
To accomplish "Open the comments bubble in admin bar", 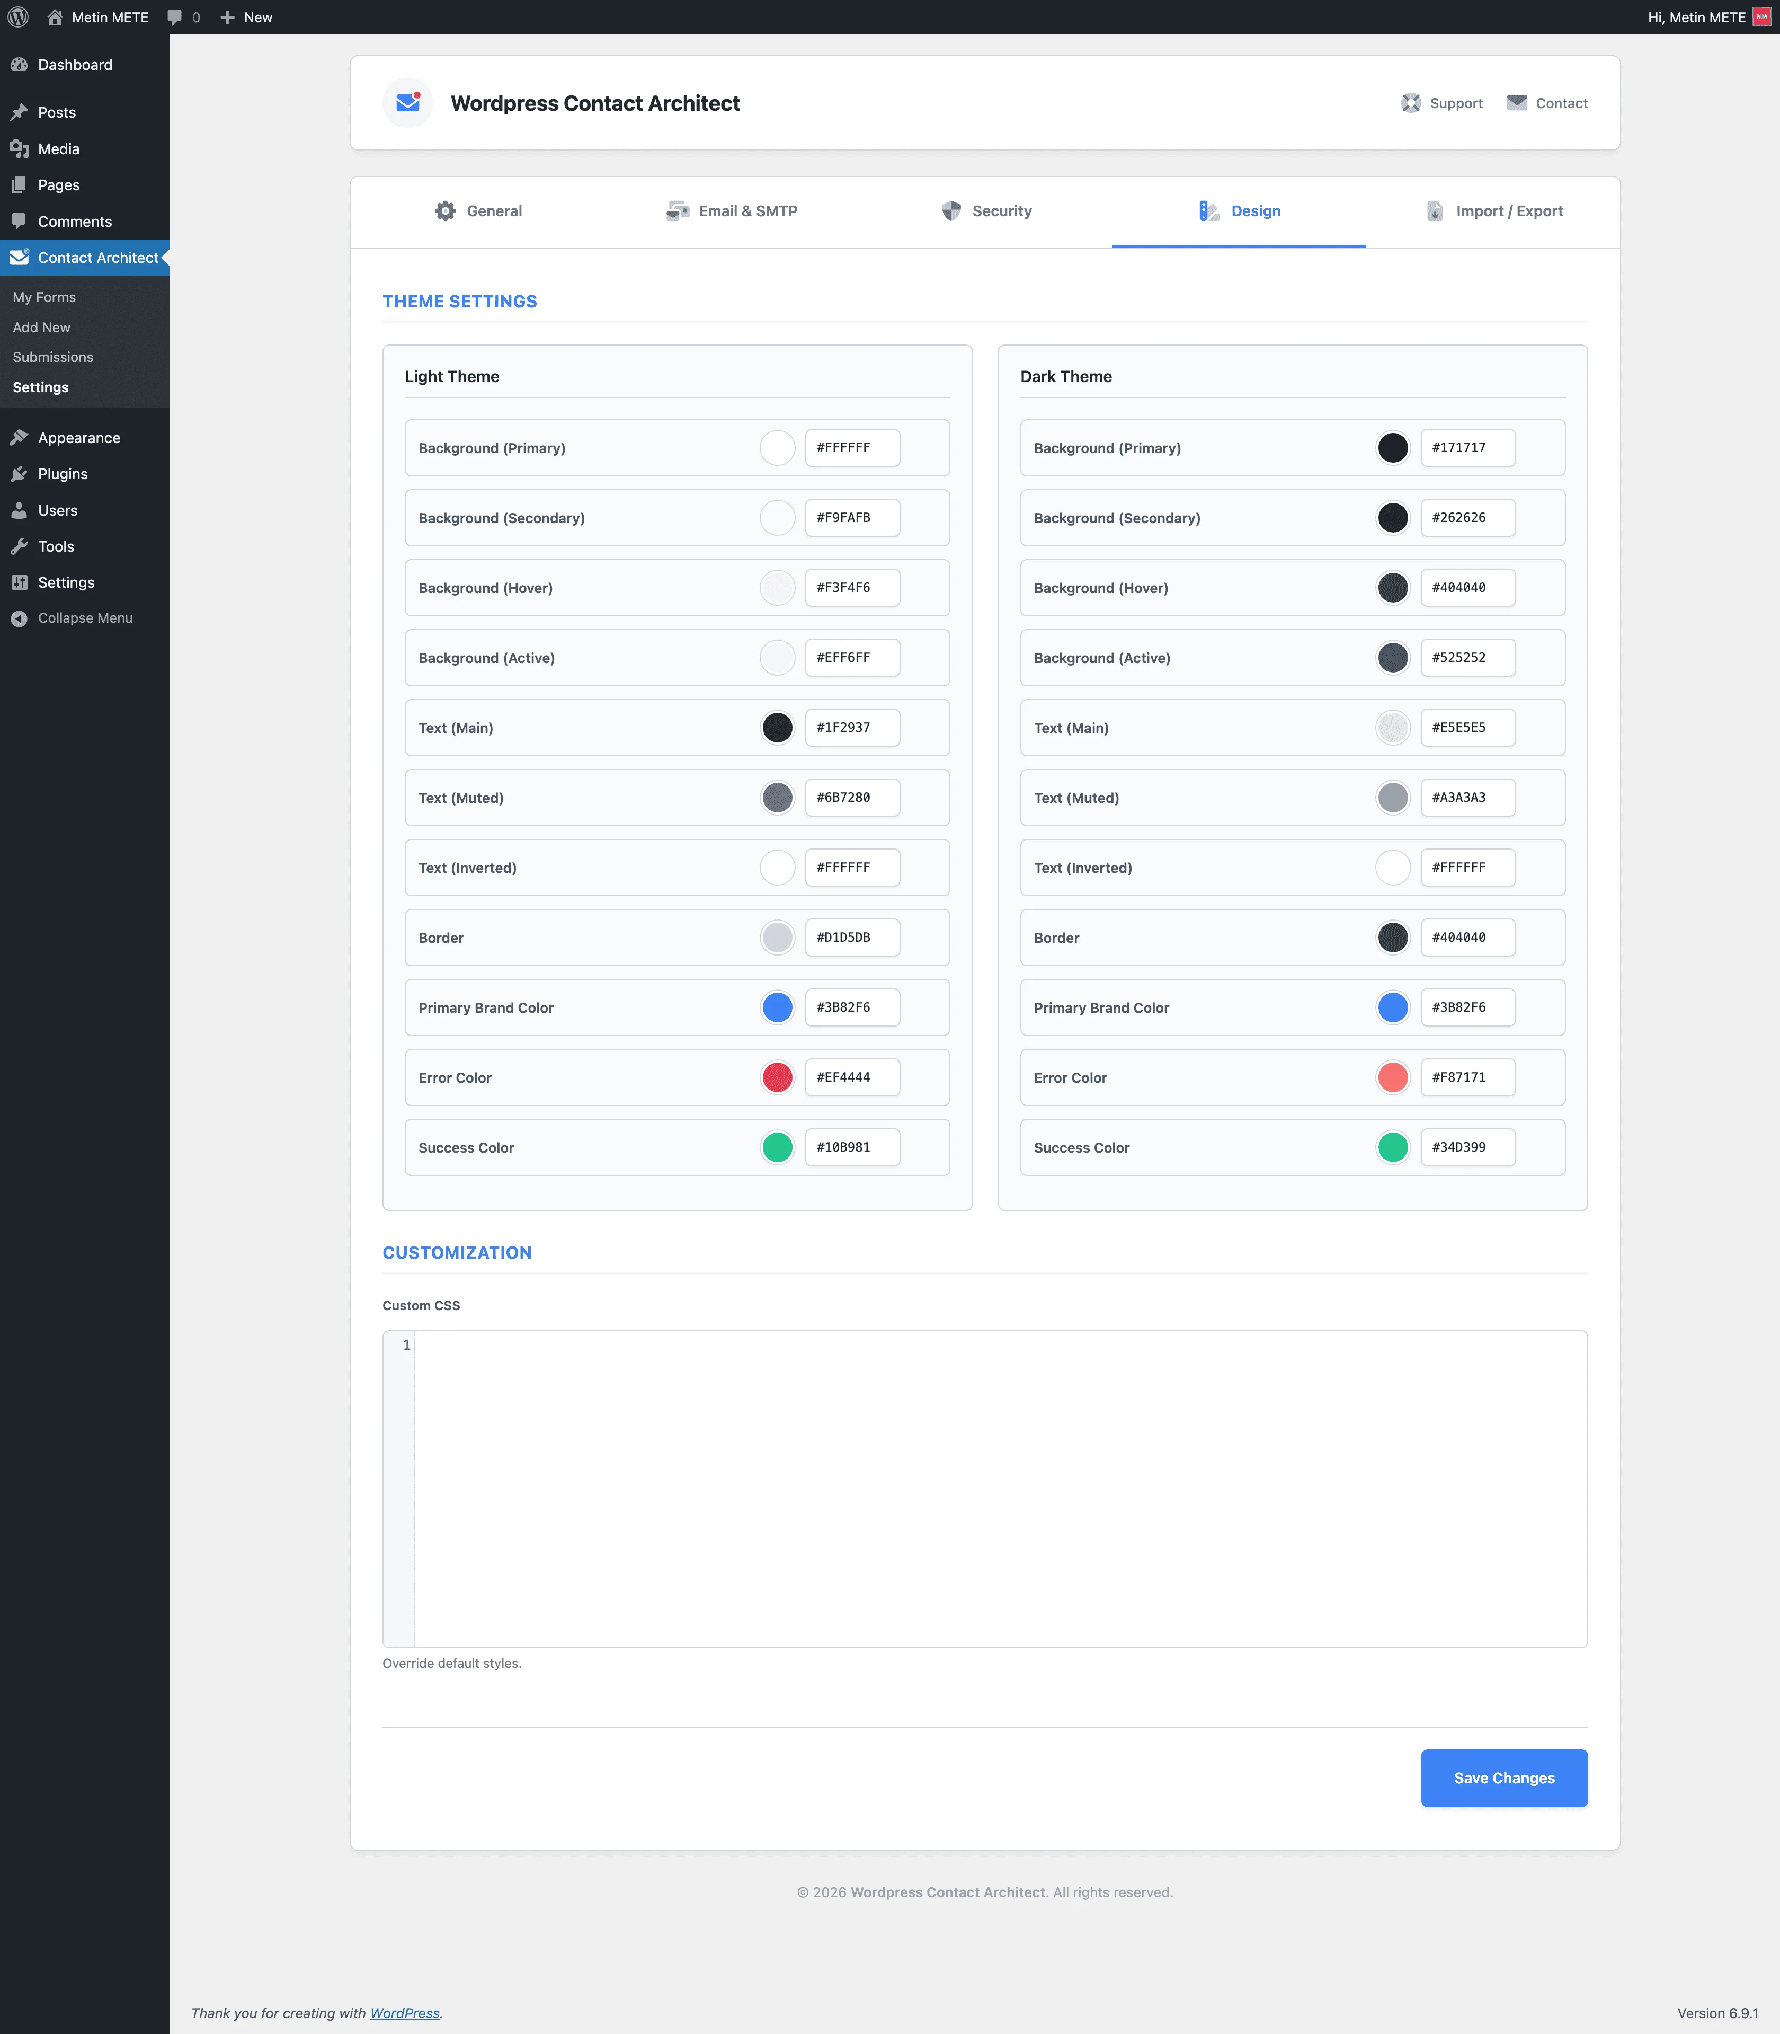I will click(176, 17).
